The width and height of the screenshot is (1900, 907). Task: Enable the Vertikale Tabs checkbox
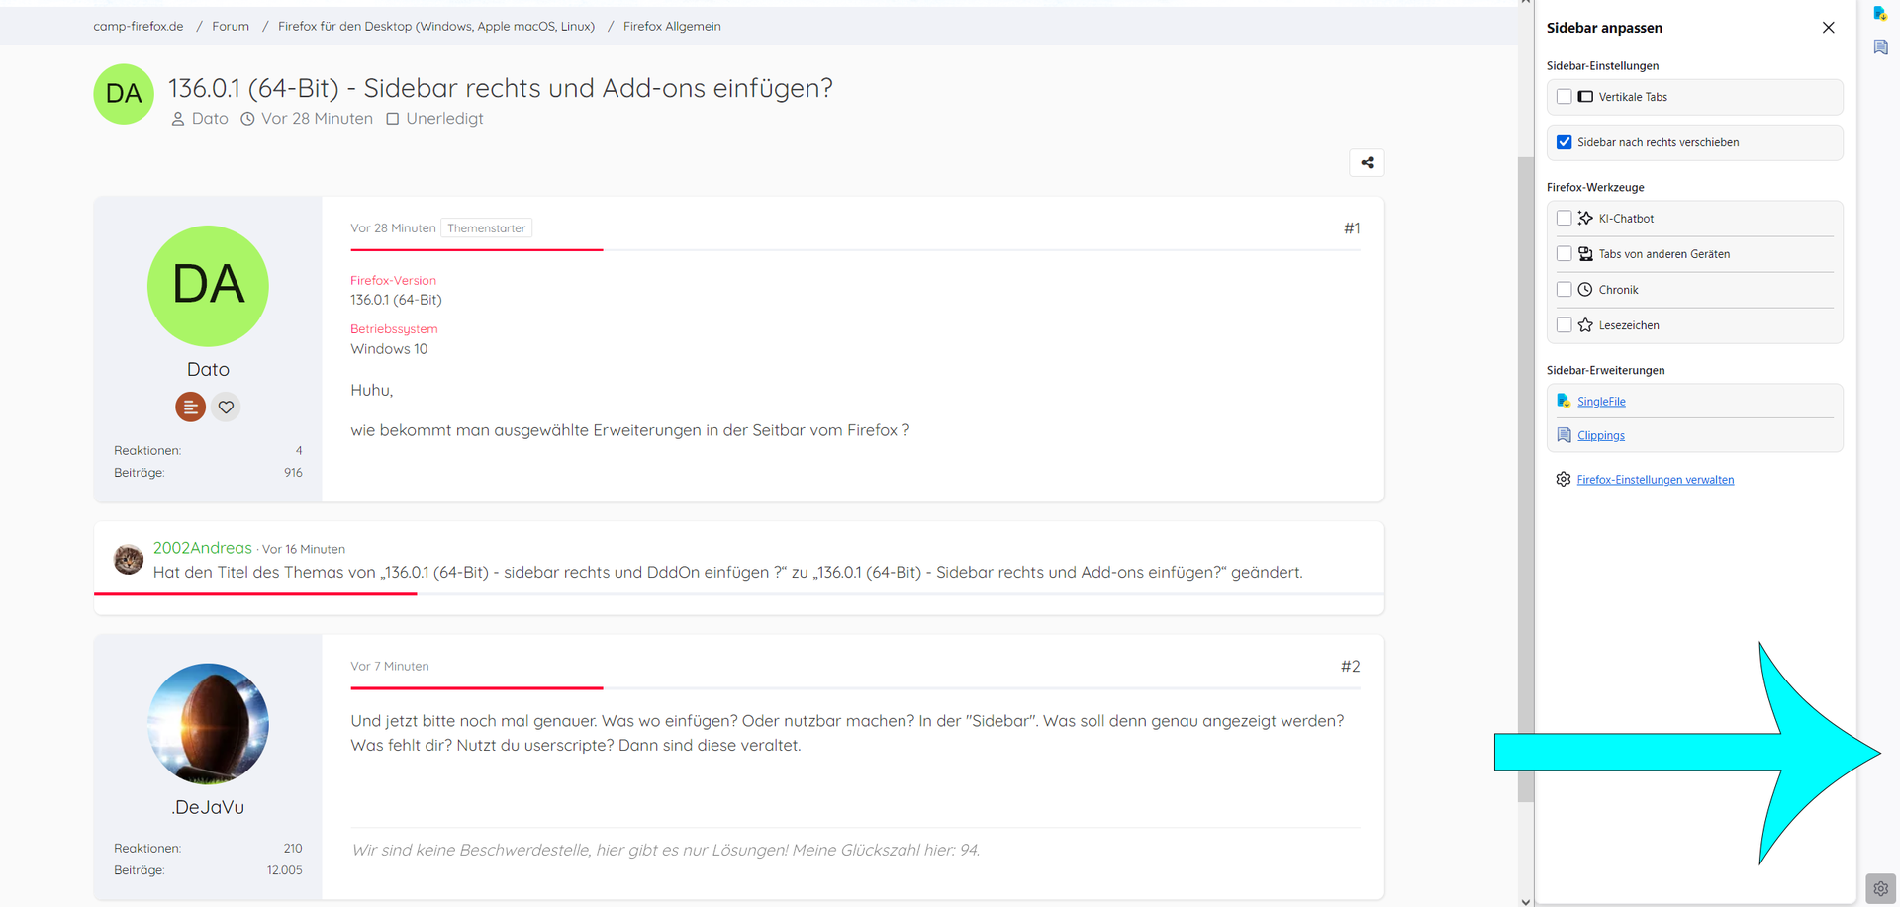click(x=1564, y=97)
